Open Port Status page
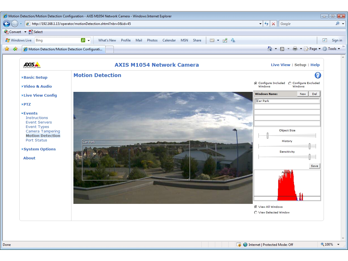 pyautogui.click(x=36, y=140)
